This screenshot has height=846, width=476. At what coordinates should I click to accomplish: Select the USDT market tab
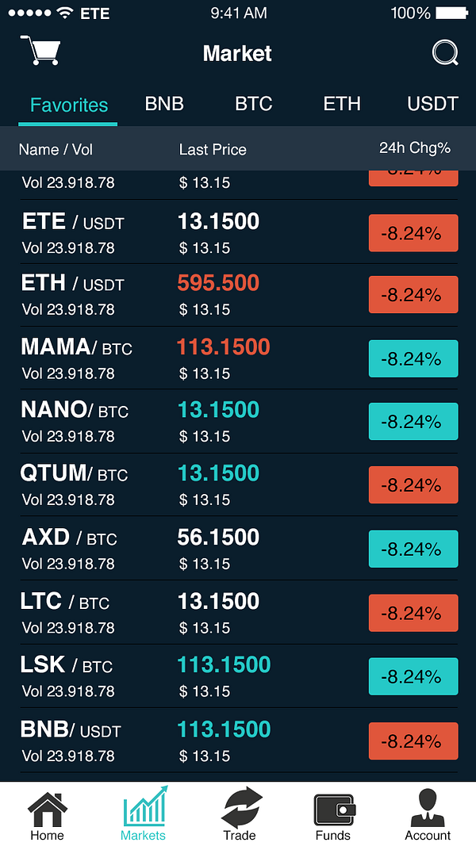433,104
